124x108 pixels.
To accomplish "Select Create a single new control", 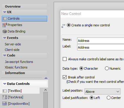I will tap(69, 25).
